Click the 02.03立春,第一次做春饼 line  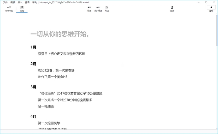(x=56, y=70)
